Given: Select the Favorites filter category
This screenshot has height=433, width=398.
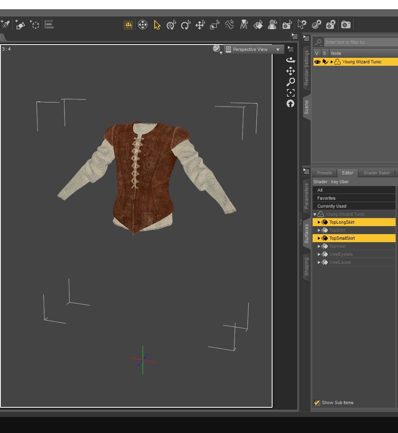Looking at the screenshot, I should click(x=354, y=198).
